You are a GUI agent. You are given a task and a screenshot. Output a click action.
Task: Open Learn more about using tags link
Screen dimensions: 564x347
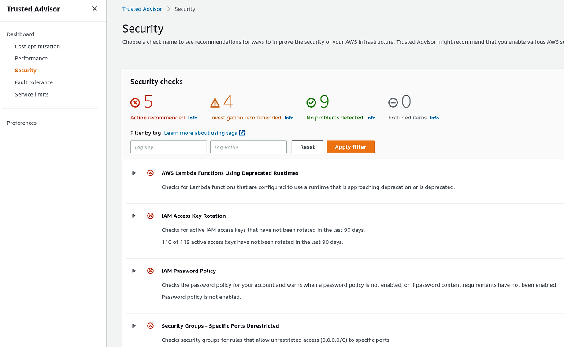[x=200, y=133]
